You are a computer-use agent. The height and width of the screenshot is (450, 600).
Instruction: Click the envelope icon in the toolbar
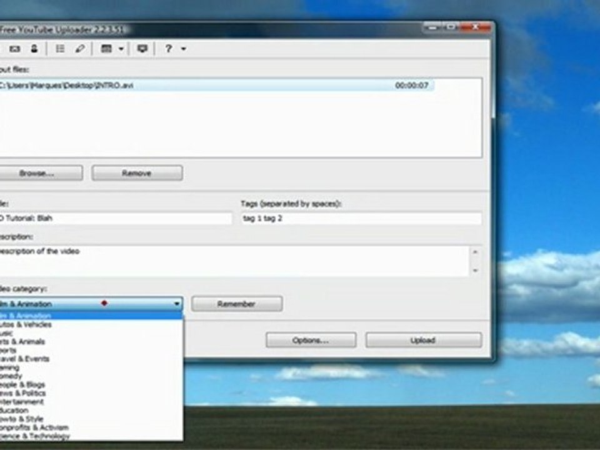click(14, 49)
